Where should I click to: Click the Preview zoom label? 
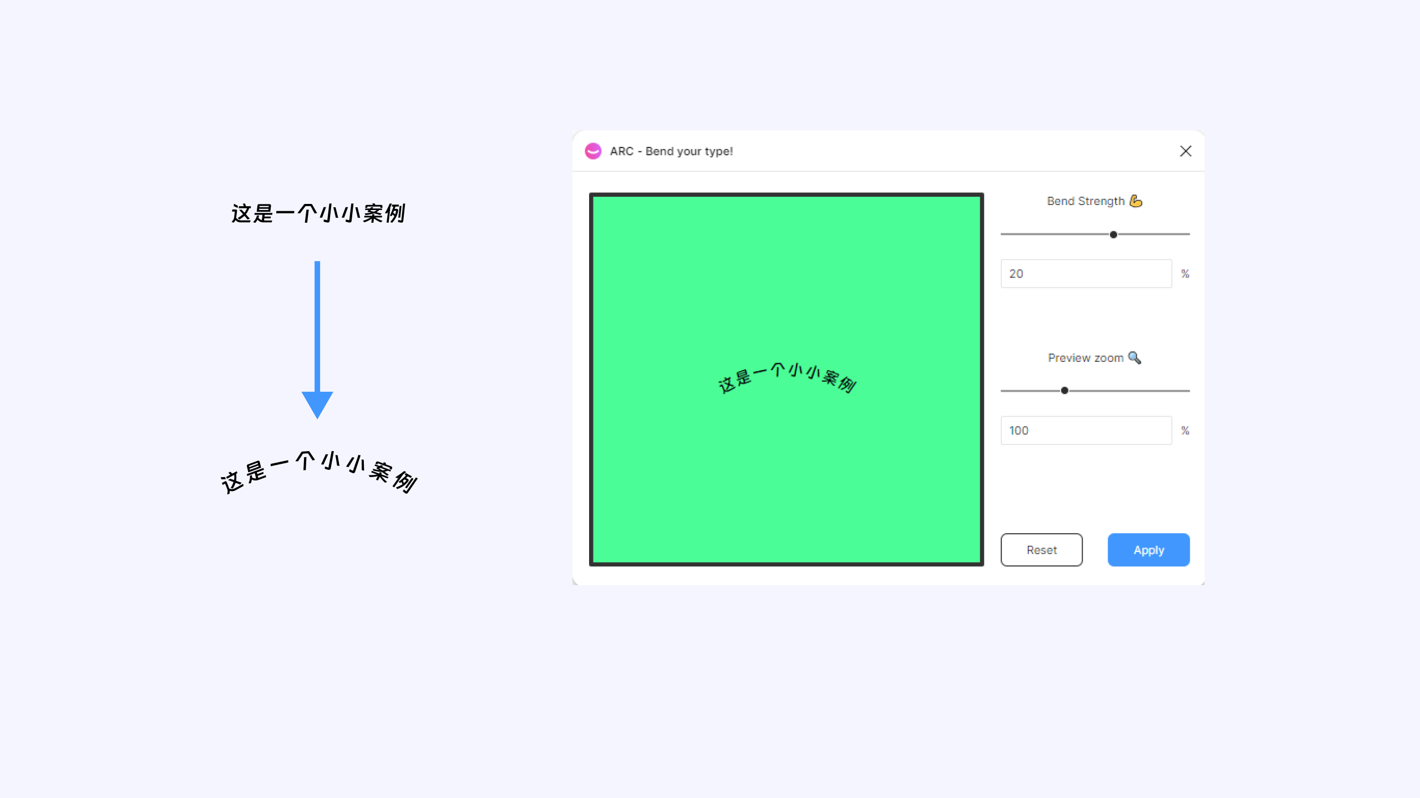click(1086, 358)
